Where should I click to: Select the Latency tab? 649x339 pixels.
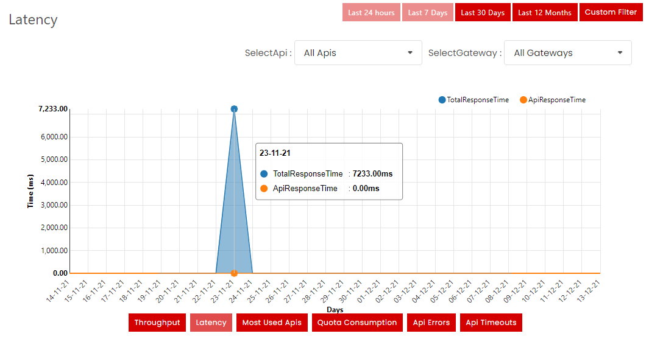(211, 323)
